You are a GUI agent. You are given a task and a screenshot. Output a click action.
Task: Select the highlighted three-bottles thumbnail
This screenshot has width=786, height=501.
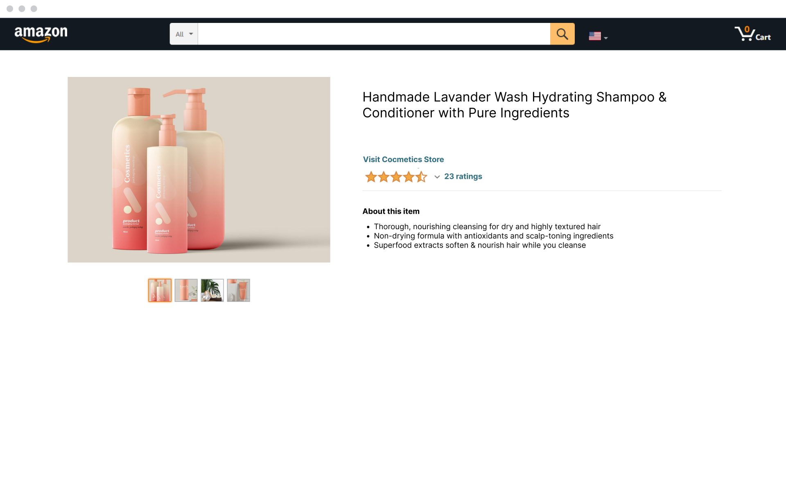click(x=160, y=290)
